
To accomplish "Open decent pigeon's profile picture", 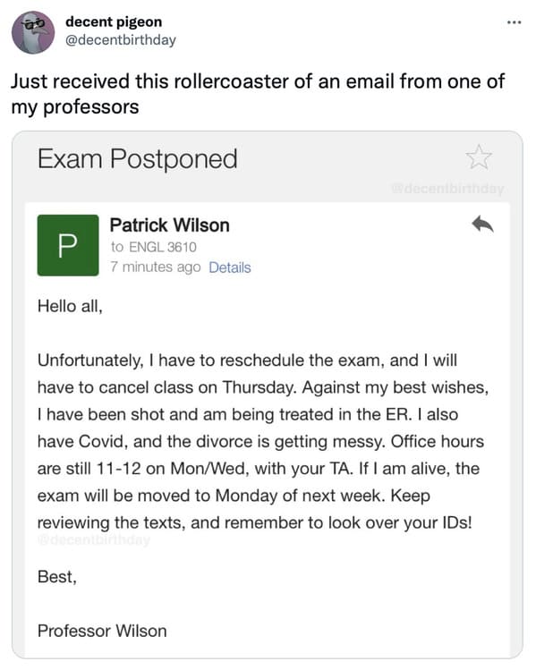I will click(x=33, y=32).
